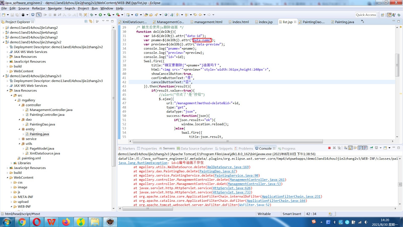403x227 pixels.
Task: Open the Refactor menu
Action: pyautogui.click(x=39, y=8)
